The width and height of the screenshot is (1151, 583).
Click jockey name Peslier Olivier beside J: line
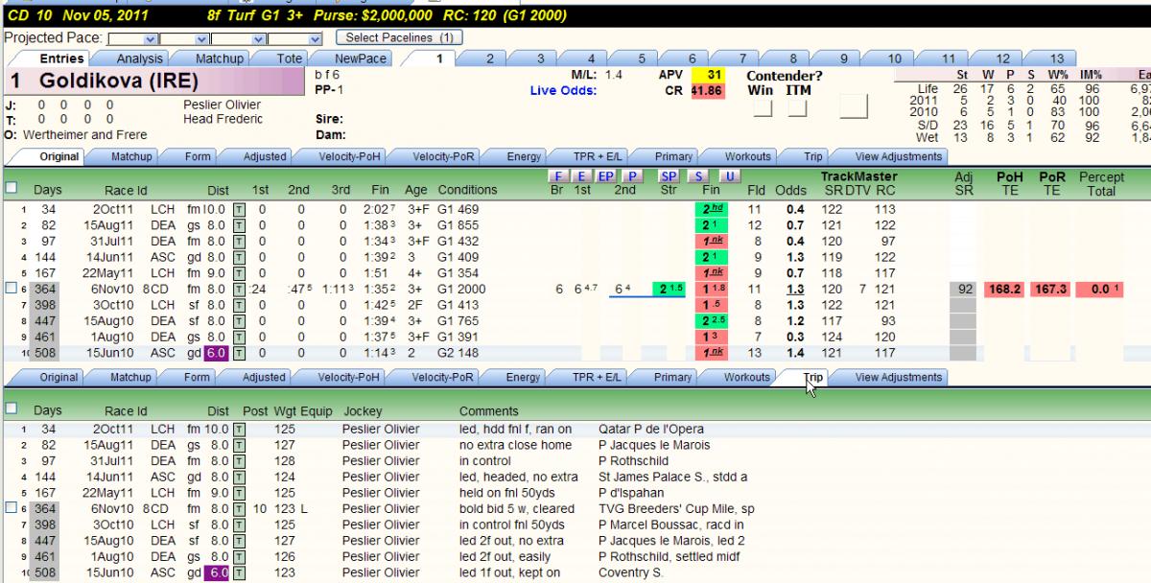[x=222, y=105]
